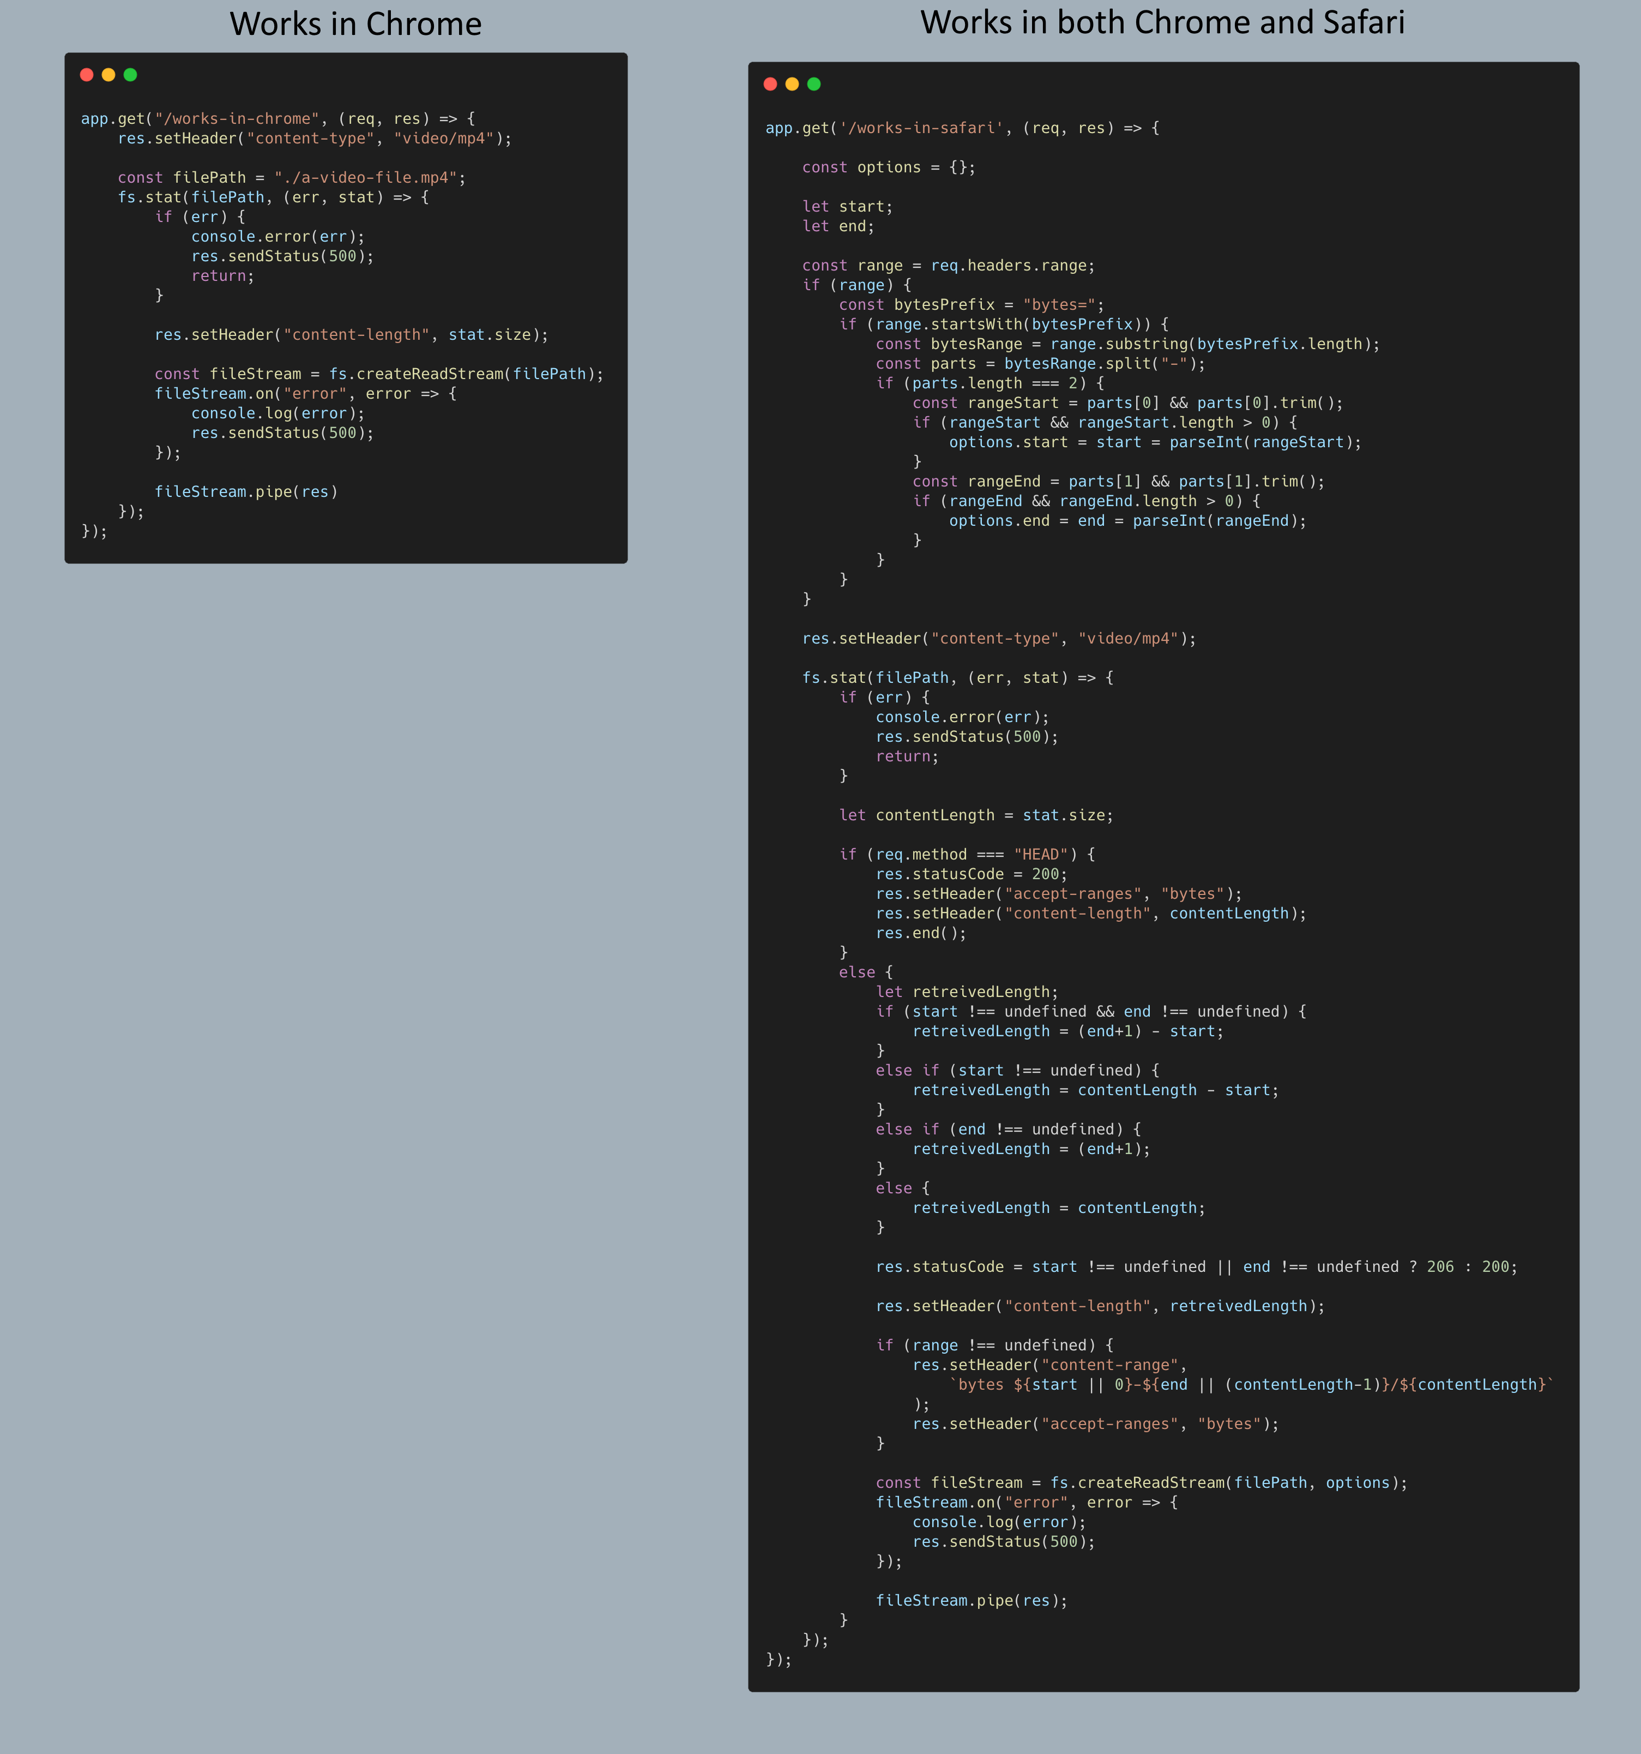The image size is (1641, 1754).
Task: Click the "parts.length === 2" condition
Action: [994, 384]
